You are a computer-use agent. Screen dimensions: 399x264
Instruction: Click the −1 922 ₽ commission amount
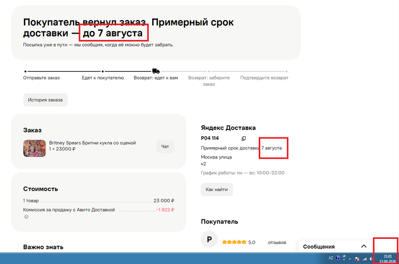pos(165,210)
